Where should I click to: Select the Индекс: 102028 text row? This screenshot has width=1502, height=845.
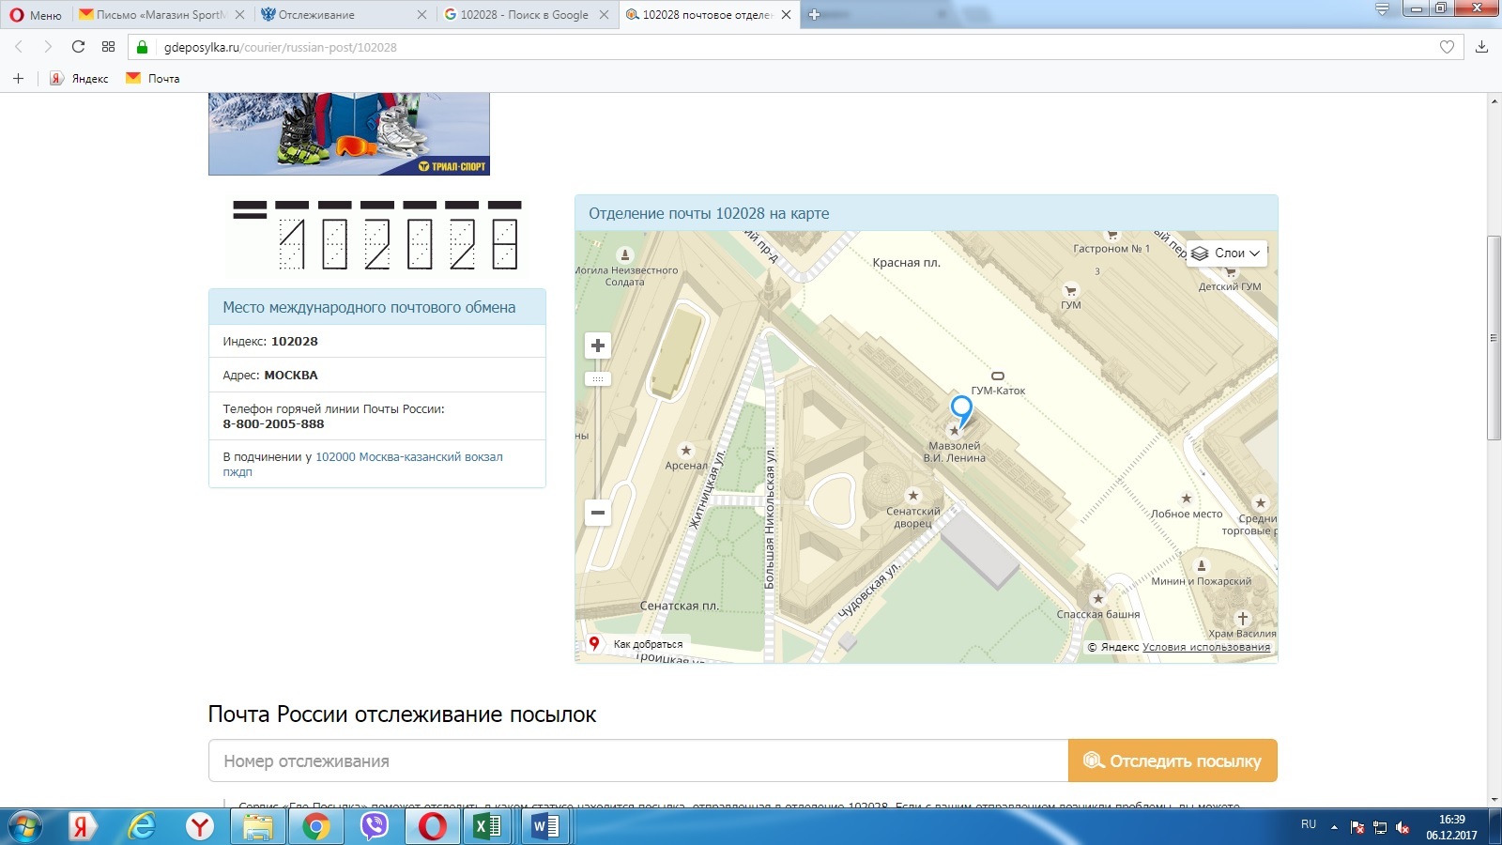pyautogui.click(x=376, y=342)
